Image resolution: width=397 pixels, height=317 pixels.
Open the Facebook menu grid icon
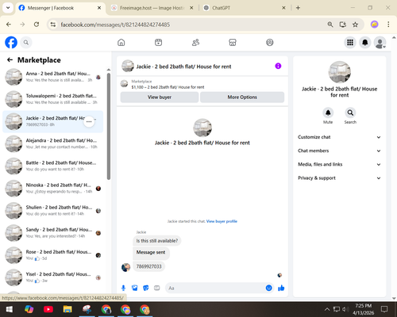(x=350, y=42)
